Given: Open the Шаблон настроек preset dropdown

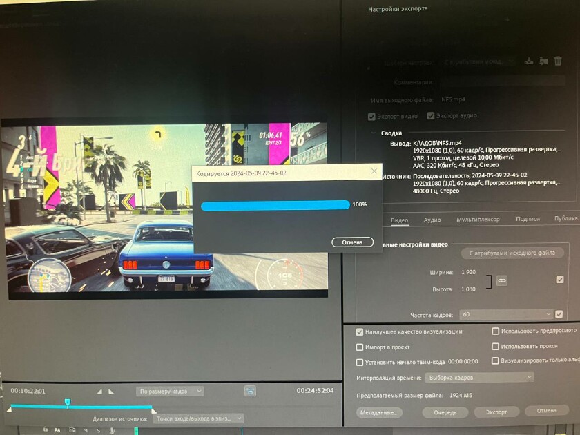Looking at the screenshot, I should (x=478, y=61).
